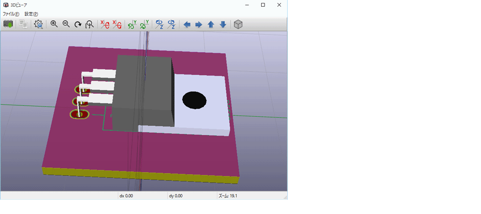The image size is (481, 214).
Task: Zoom out with the magnifier minus icon
Action: click(66, 25)
